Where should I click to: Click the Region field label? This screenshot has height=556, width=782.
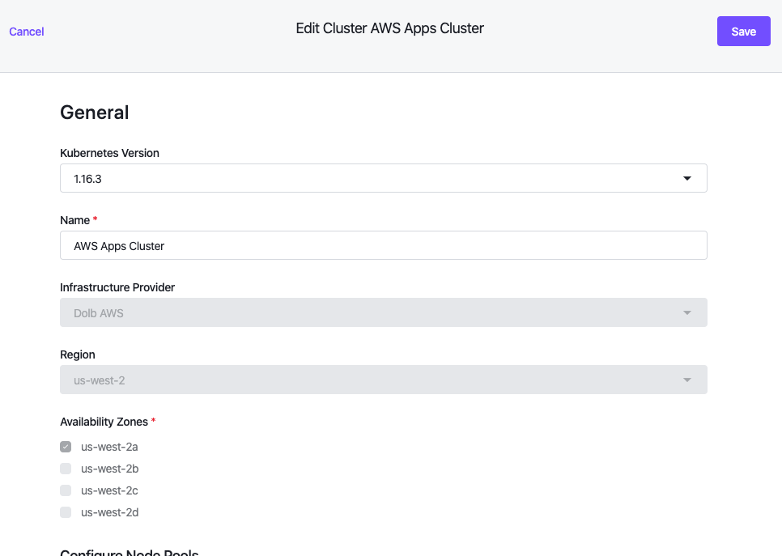77,355
